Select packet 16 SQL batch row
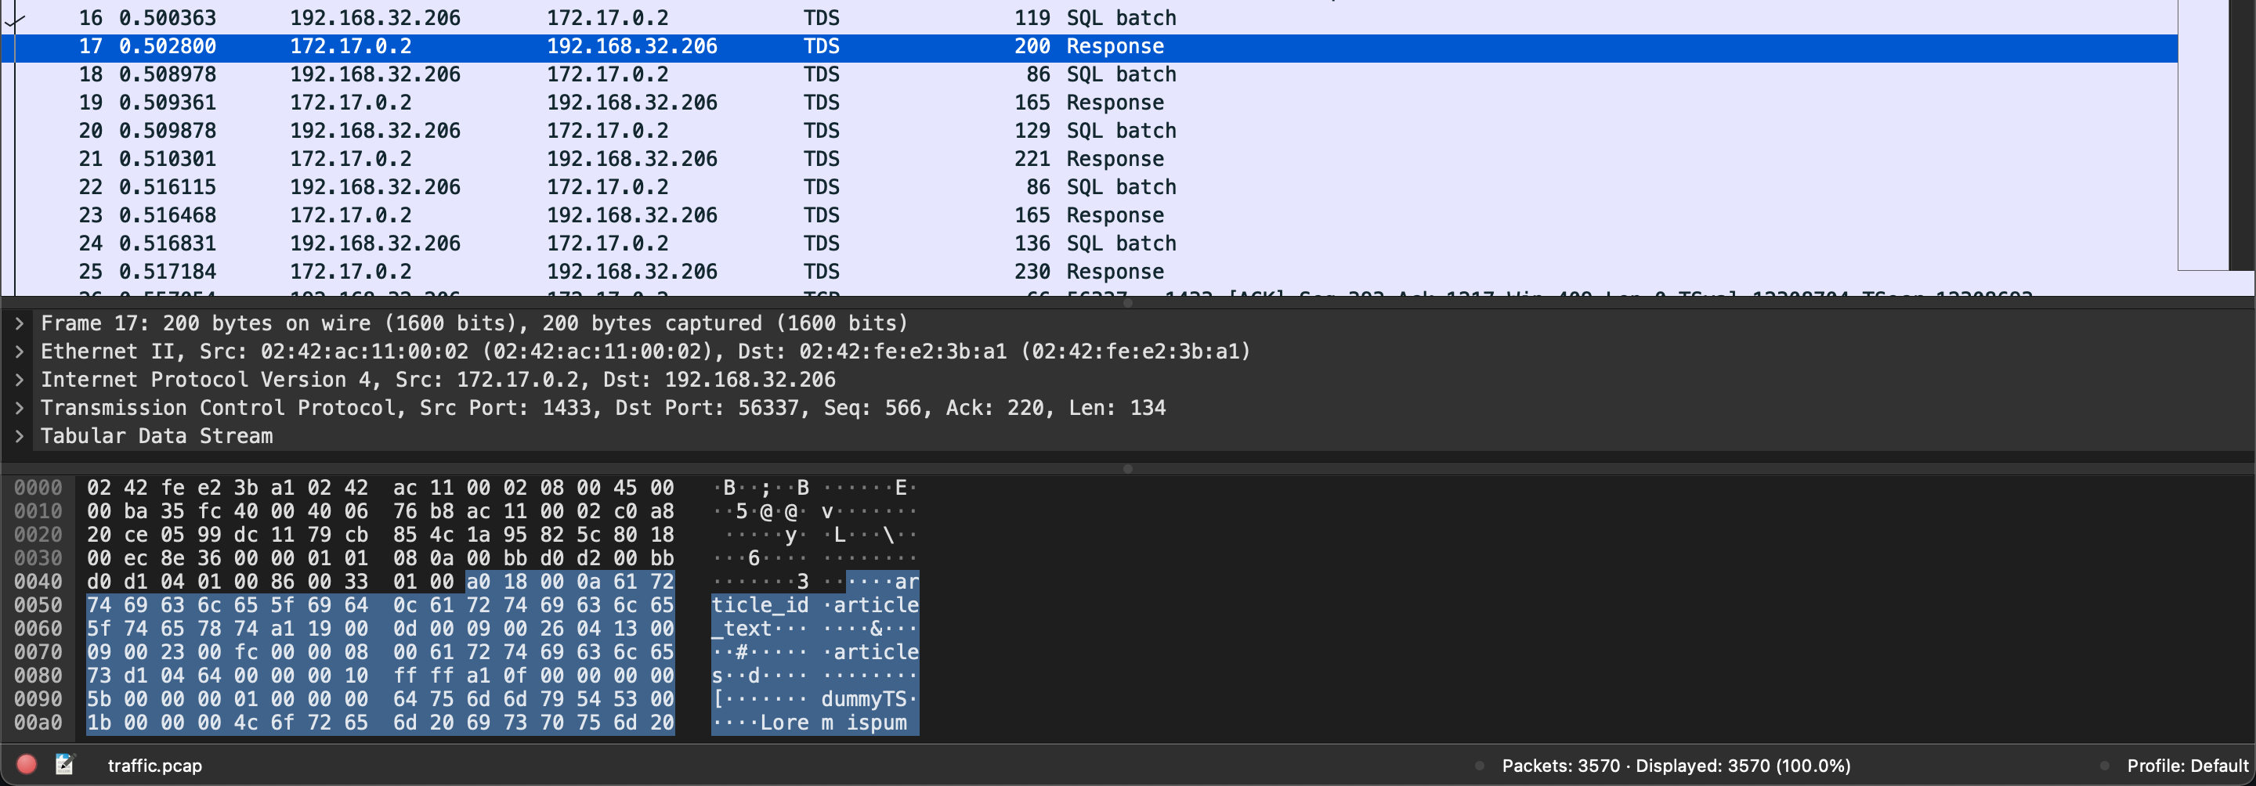 tap(613, 18)
